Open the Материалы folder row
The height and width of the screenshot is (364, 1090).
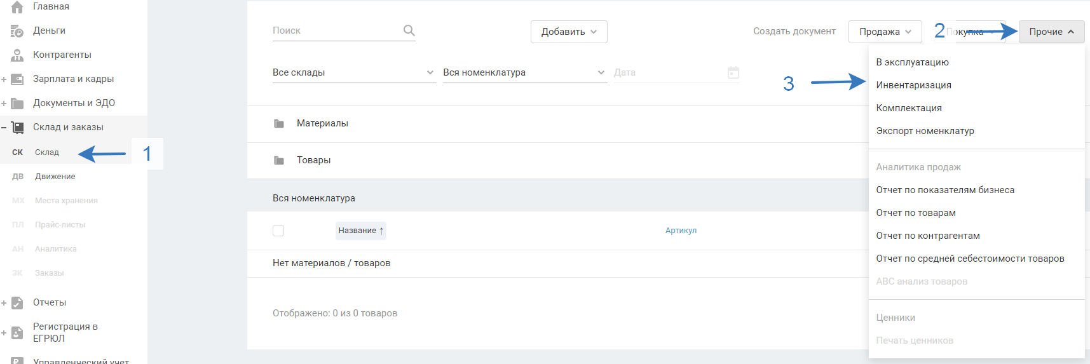point(557,124)
